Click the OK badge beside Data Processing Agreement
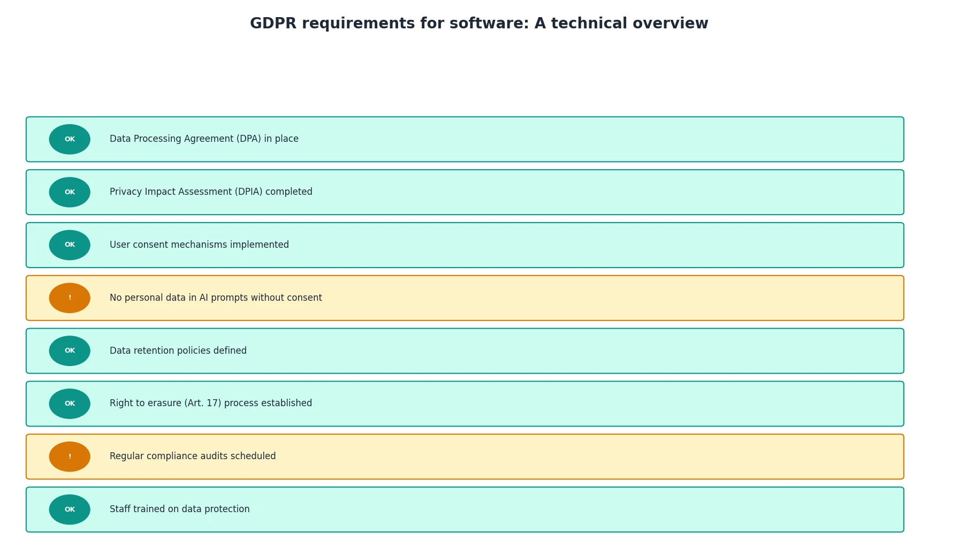959x548 pixels. 70,139
